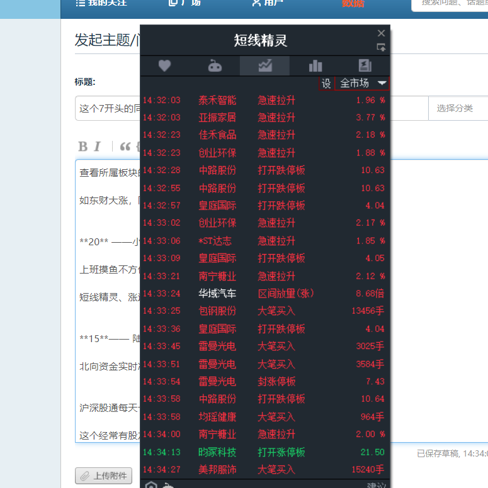Open 数据 in the top navigation
This screenshot has height=488, width=488.
[x=353, y=3]
